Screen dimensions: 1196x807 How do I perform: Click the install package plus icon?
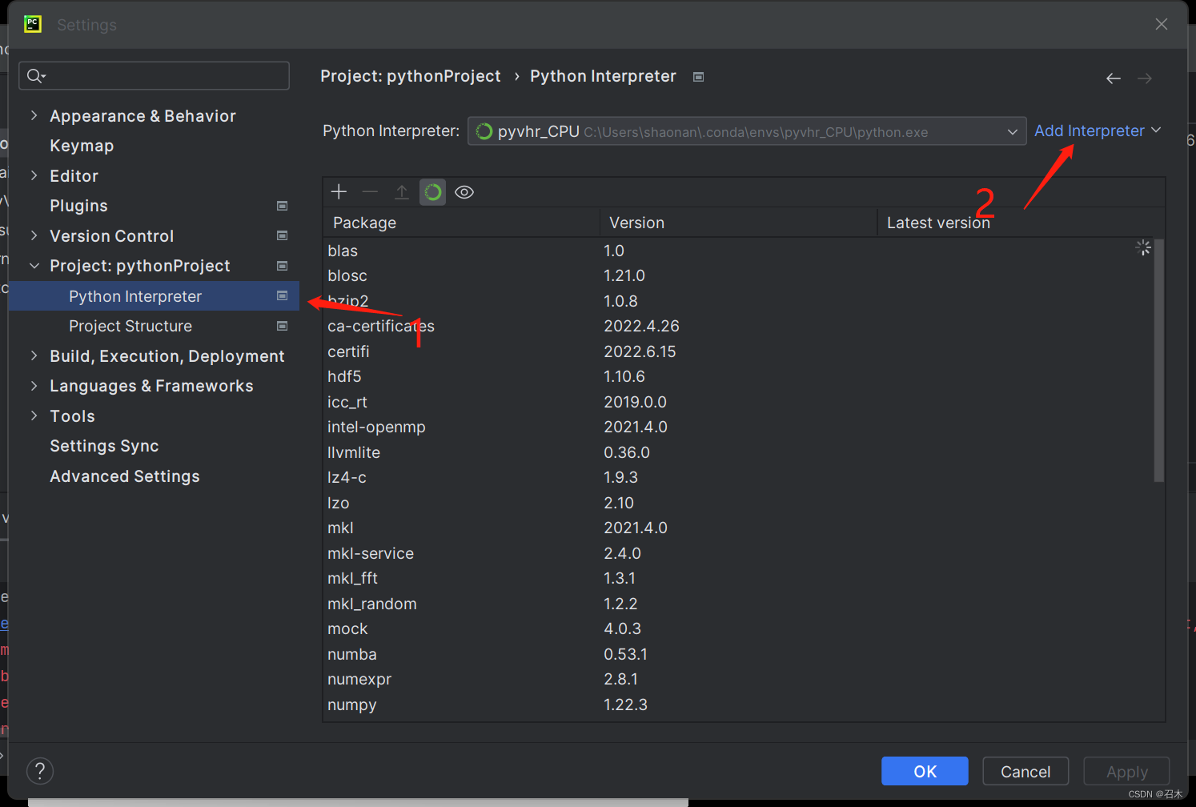click(x=339, y=192)
